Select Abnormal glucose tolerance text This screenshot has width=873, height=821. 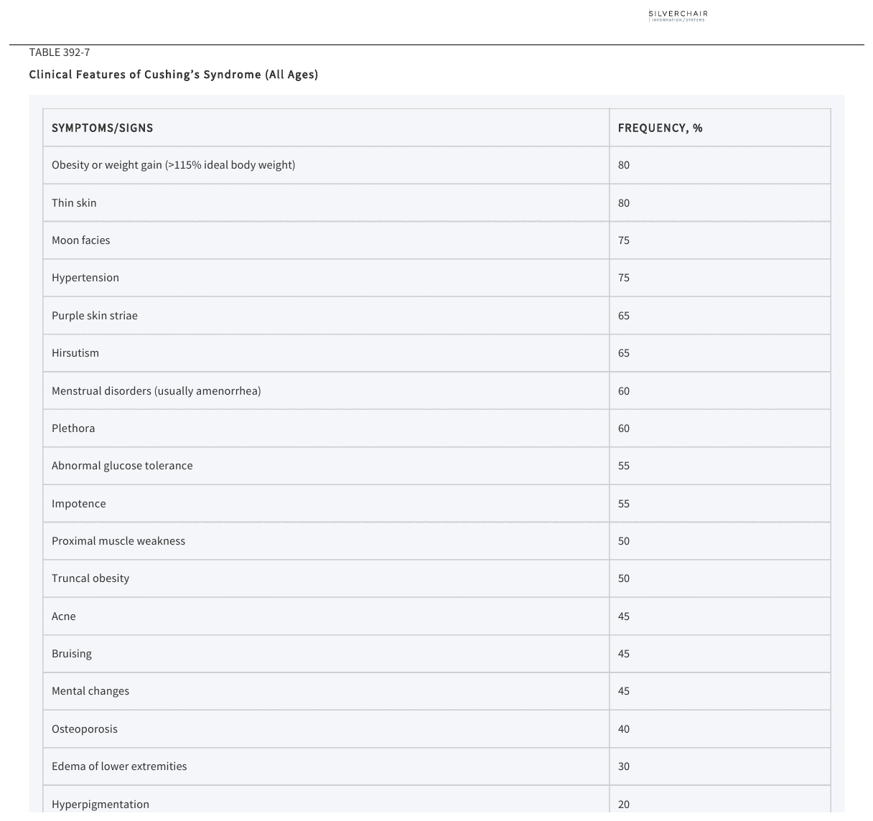[122, 466]
